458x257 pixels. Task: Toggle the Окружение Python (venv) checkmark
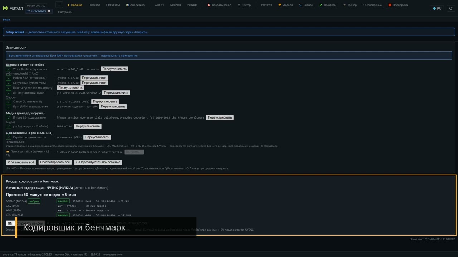coord(9,83)
